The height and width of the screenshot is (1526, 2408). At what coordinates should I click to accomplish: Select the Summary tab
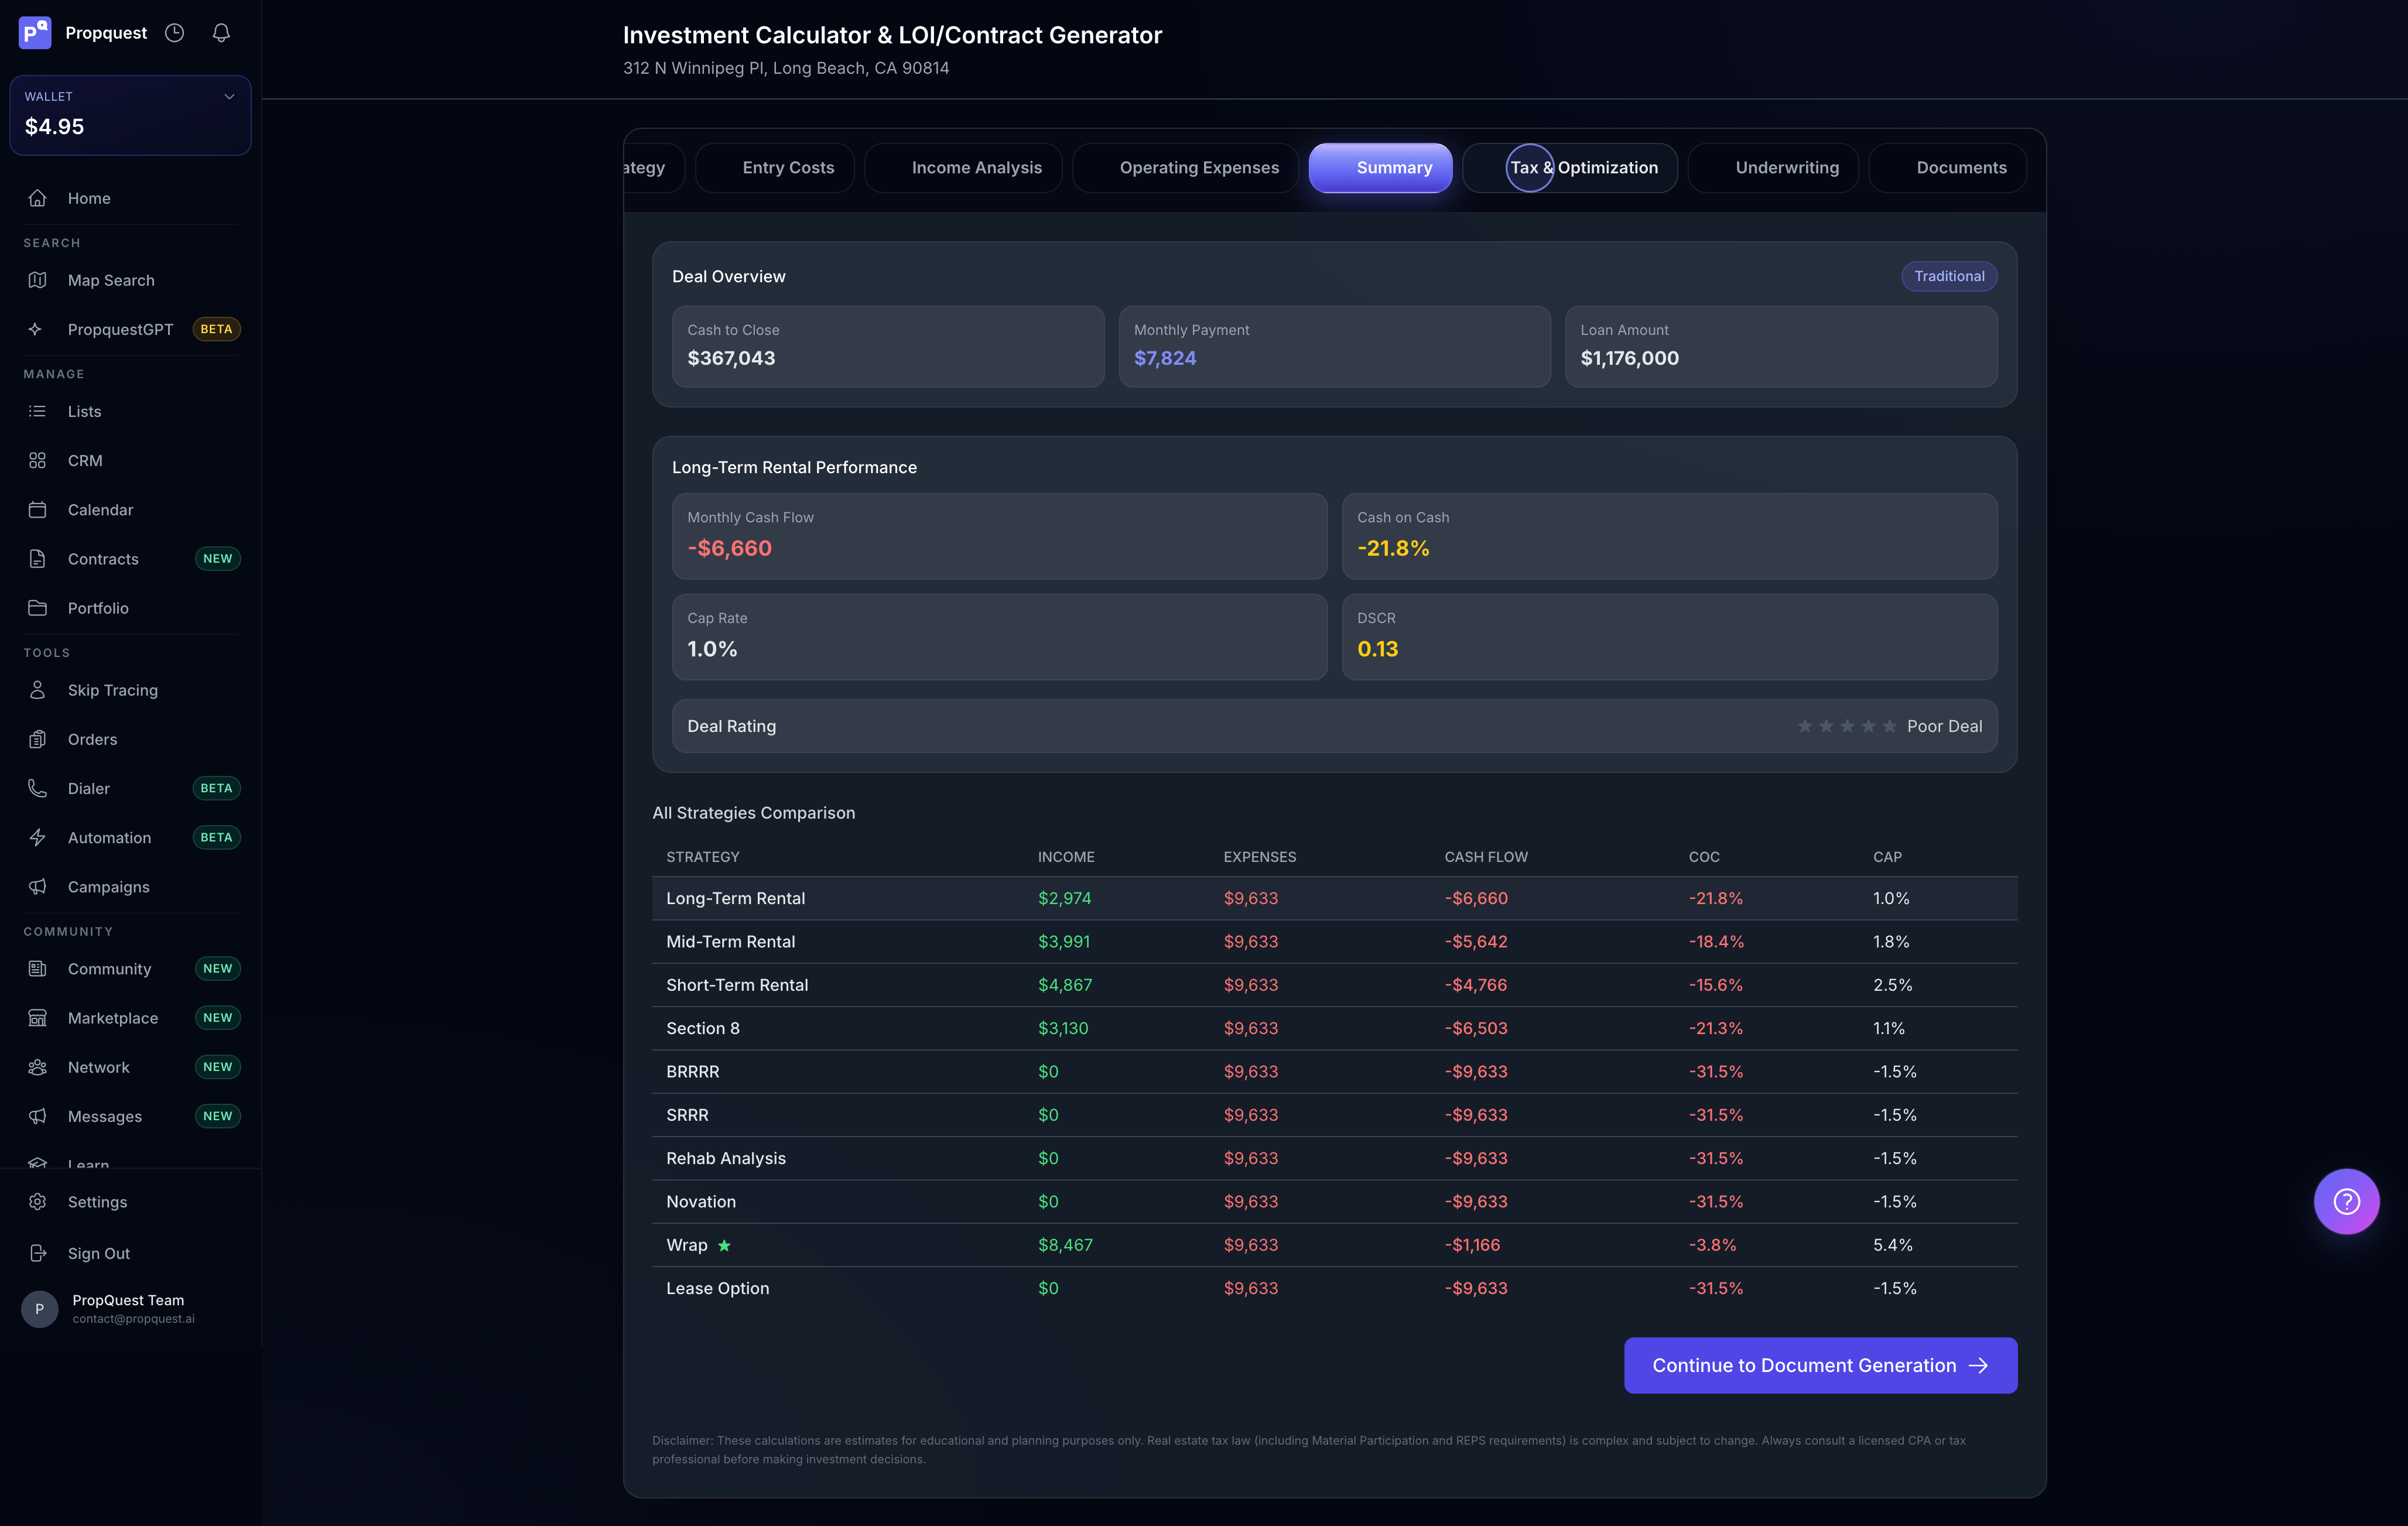[1380, 168]
